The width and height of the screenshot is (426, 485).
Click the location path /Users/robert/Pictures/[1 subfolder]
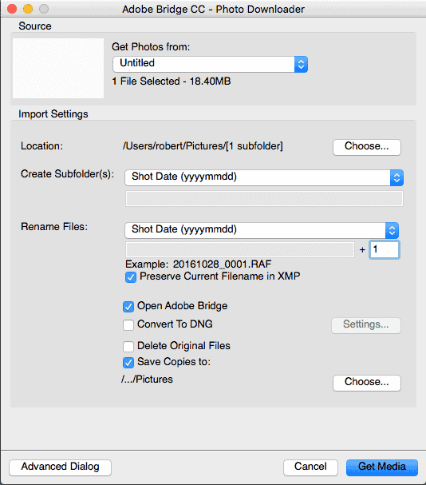pos(203,146)
